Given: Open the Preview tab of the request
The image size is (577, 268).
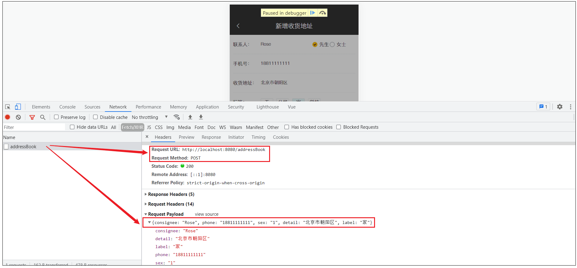Looking at the screenshot, I should click(186, 137).
